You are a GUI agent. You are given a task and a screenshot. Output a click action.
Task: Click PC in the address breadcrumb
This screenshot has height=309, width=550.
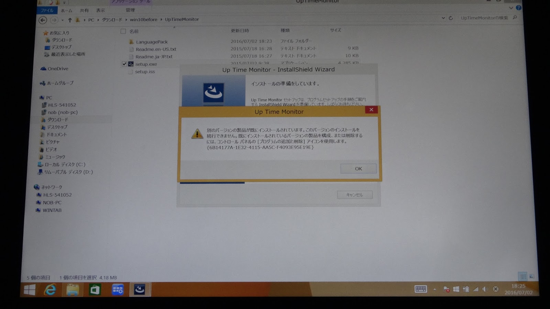(91, 20)
